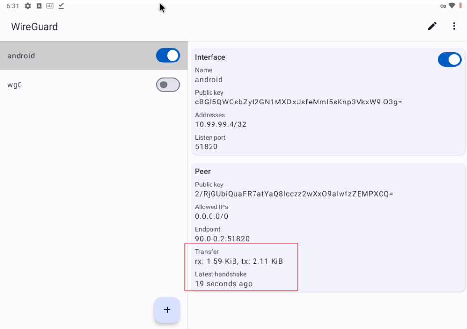Click the 6:31 clock
Image resolution: width=467 pixels, height=329 pixels.
(13, 6)
